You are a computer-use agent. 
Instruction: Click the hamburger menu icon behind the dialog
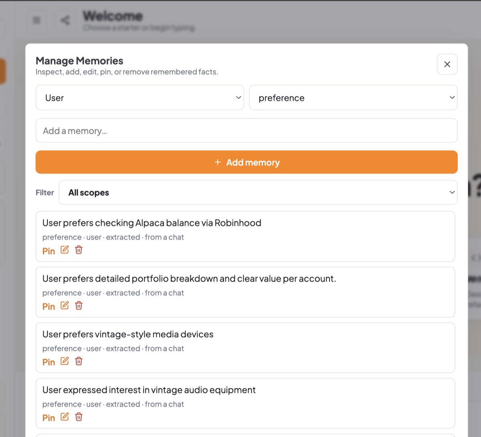pyautogui.click(x=36, y=20)
